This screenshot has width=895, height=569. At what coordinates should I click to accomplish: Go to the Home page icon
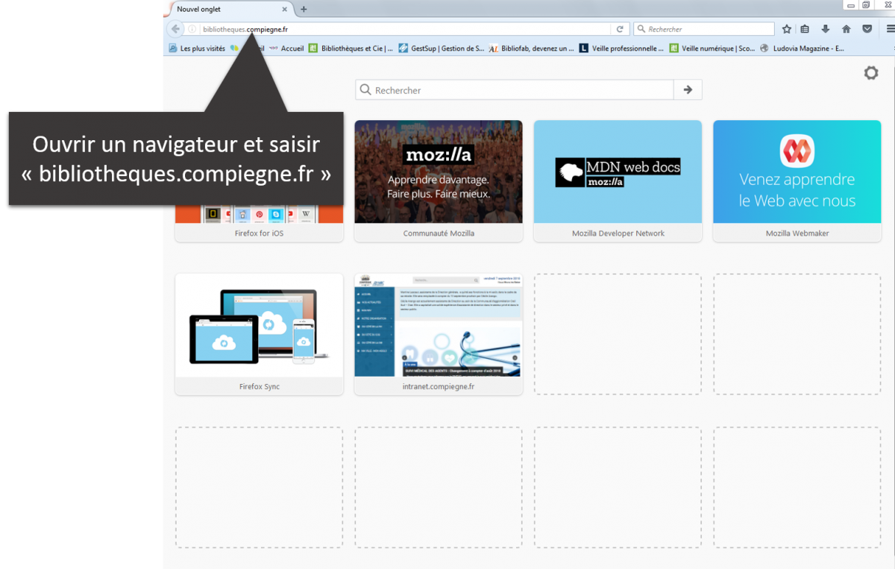pyautogui.click(x=846, y=29)
